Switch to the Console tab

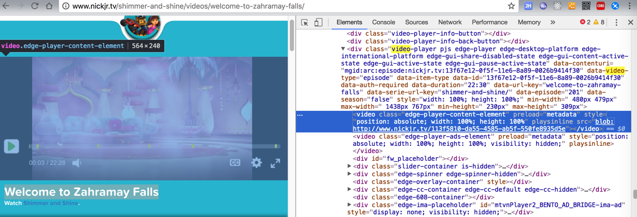click(x=384, y=23)
